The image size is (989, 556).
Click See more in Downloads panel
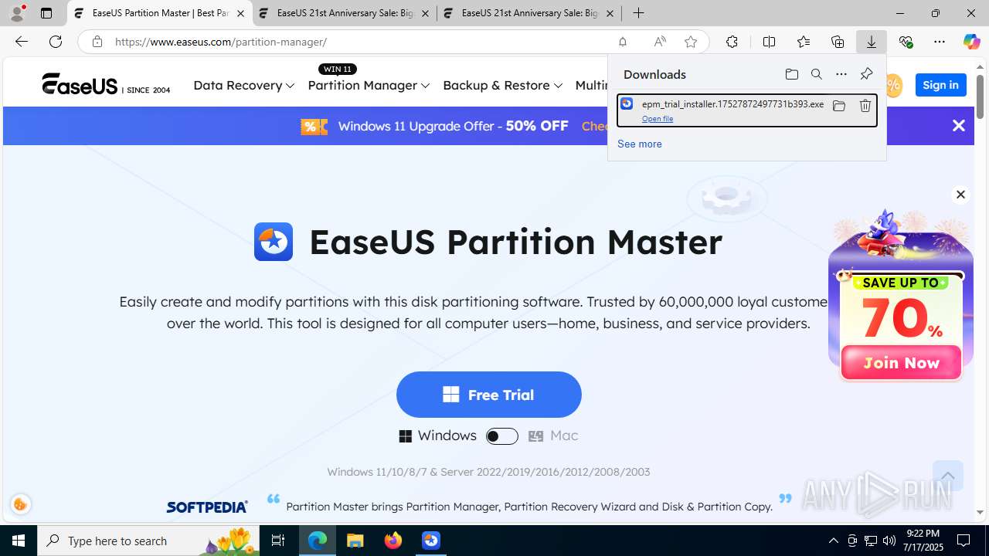tap(639, 144)
